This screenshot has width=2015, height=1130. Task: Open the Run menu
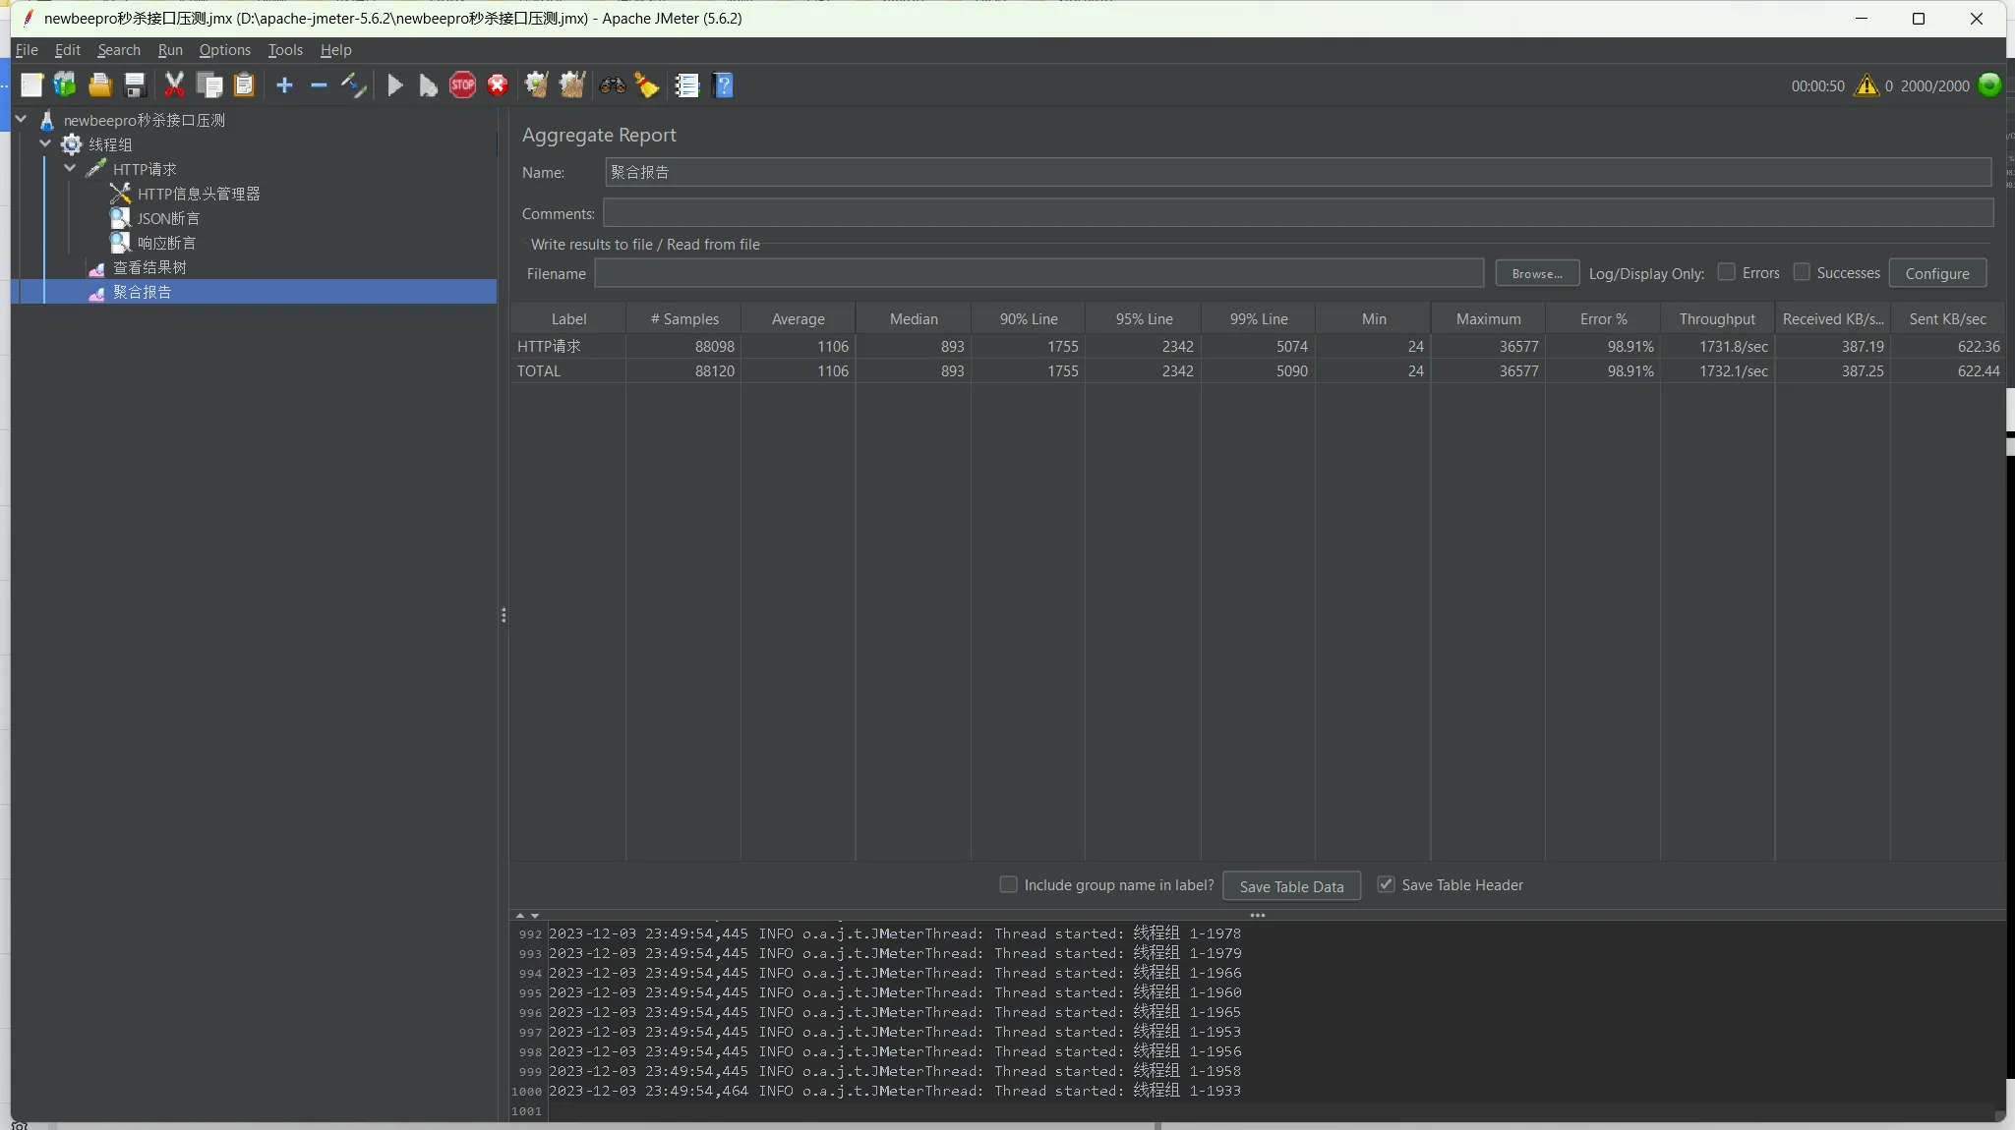pos(170,50)
